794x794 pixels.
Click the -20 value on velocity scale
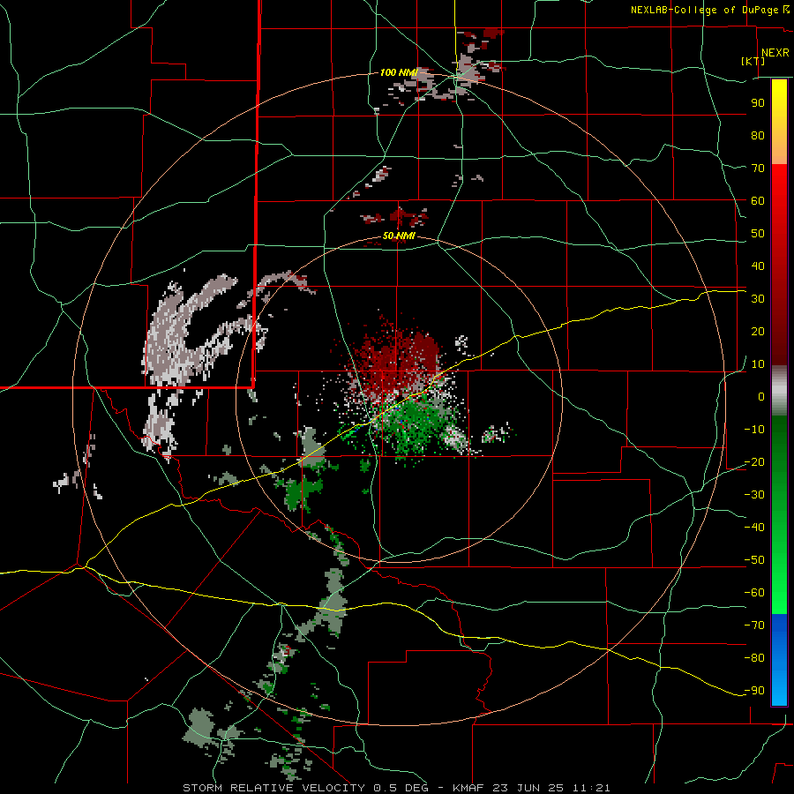tap(754, 461)
